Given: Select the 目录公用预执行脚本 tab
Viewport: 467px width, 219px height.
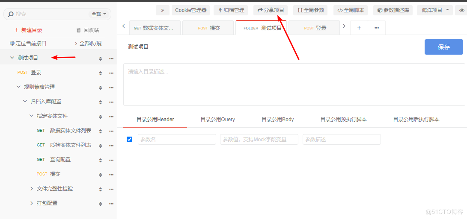Looking at the screenshot, I should click(343, 120).
